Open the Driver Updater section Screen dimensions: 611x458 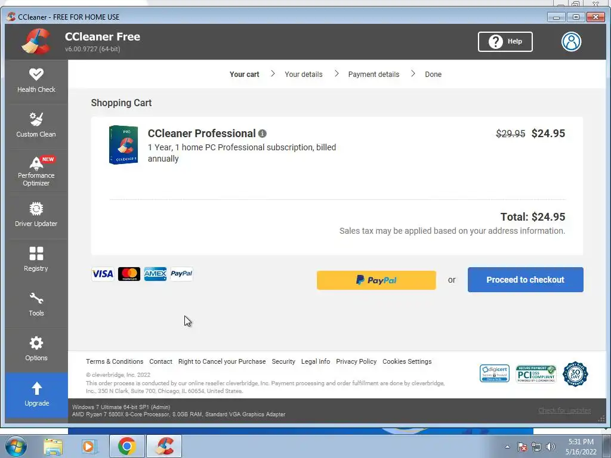36,215
